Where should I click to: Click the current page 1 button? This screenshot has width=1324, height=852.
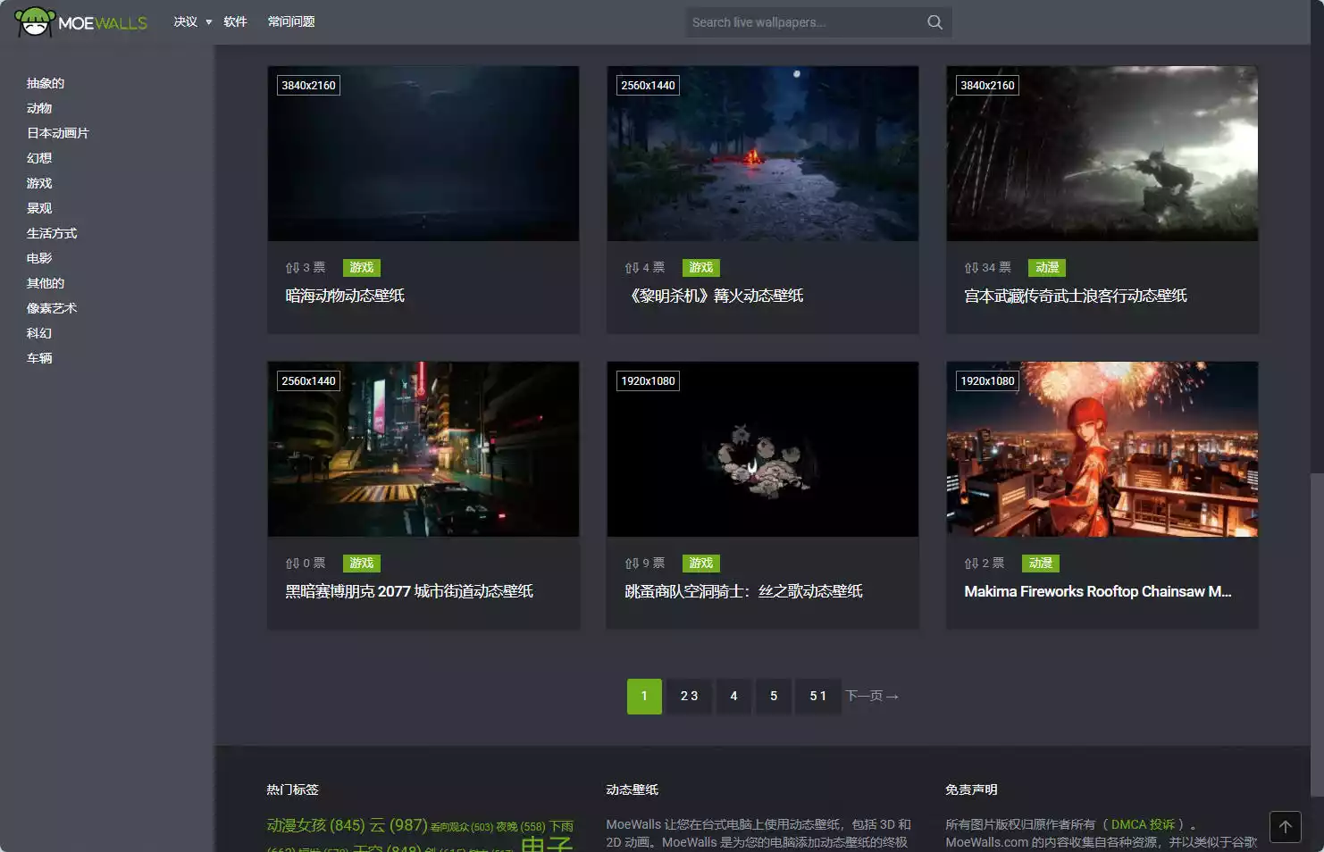coord(644,697)
